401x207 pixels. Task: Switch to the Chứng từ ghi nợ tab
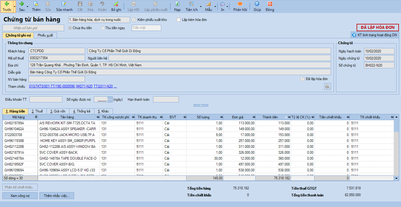(18, 35)
